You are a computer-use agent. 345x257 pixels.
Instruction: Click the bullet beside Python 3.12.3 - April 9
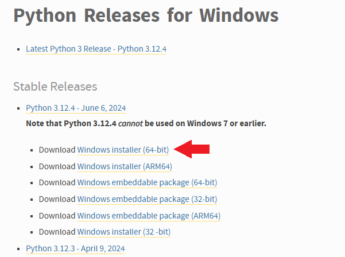click(19, 249)
